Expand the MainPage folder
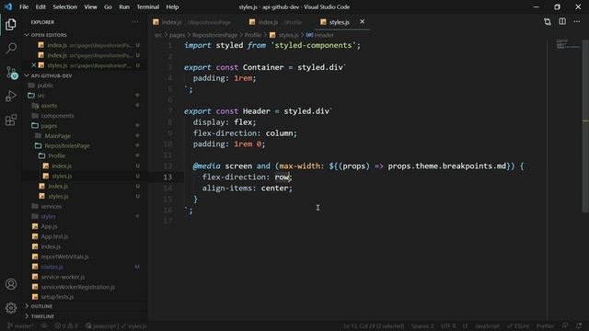Viewport: 589px width, 331px height. [x=57, y=136]
